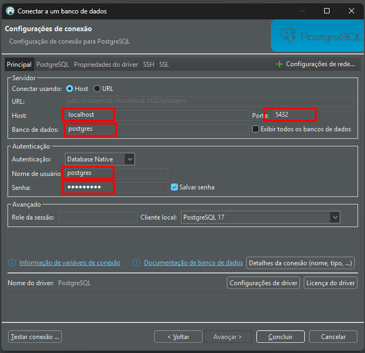Screen dimensions: 365x353
Task: Select the URL radio button
Action: tap(97, 89)
